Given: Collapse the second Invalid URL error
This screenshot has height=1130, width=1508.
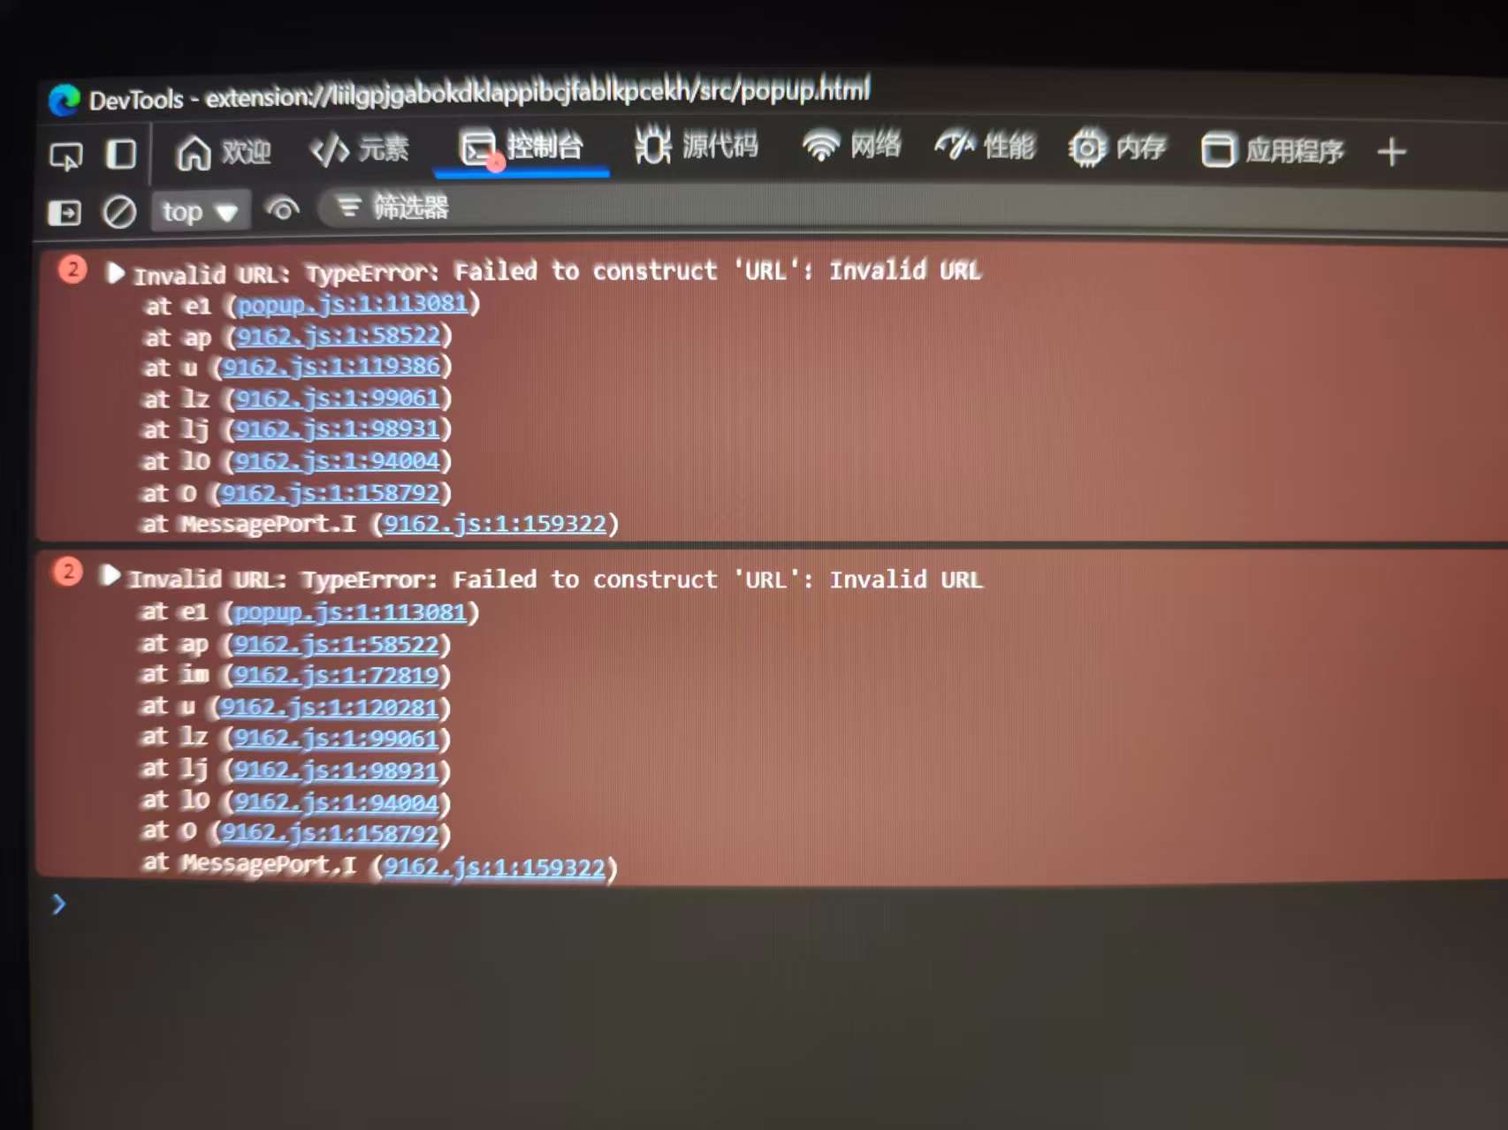Looking at the screenshot, I should click(110, 577).
